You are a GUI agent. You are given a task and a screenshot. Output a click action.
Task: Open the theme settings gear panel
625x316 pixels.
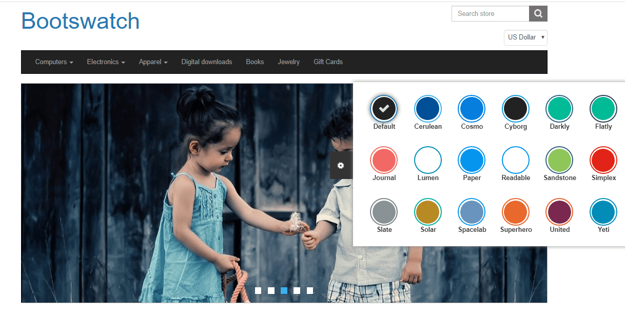coord(341,165)
